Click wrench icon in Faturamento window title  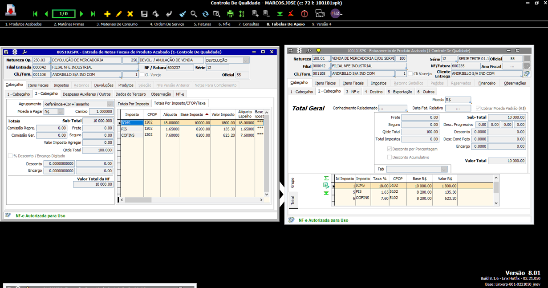(x=309, y=51)
